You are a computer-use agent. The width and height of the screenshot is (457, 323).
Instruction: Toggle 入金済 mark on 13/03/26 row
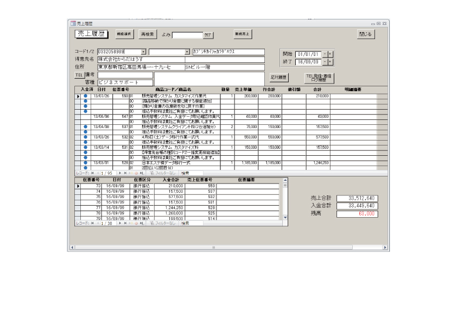pos(85,137)
